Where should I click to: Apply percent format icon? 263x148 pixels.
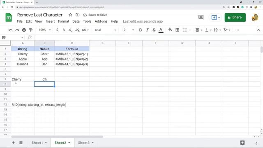pos(64,30)
